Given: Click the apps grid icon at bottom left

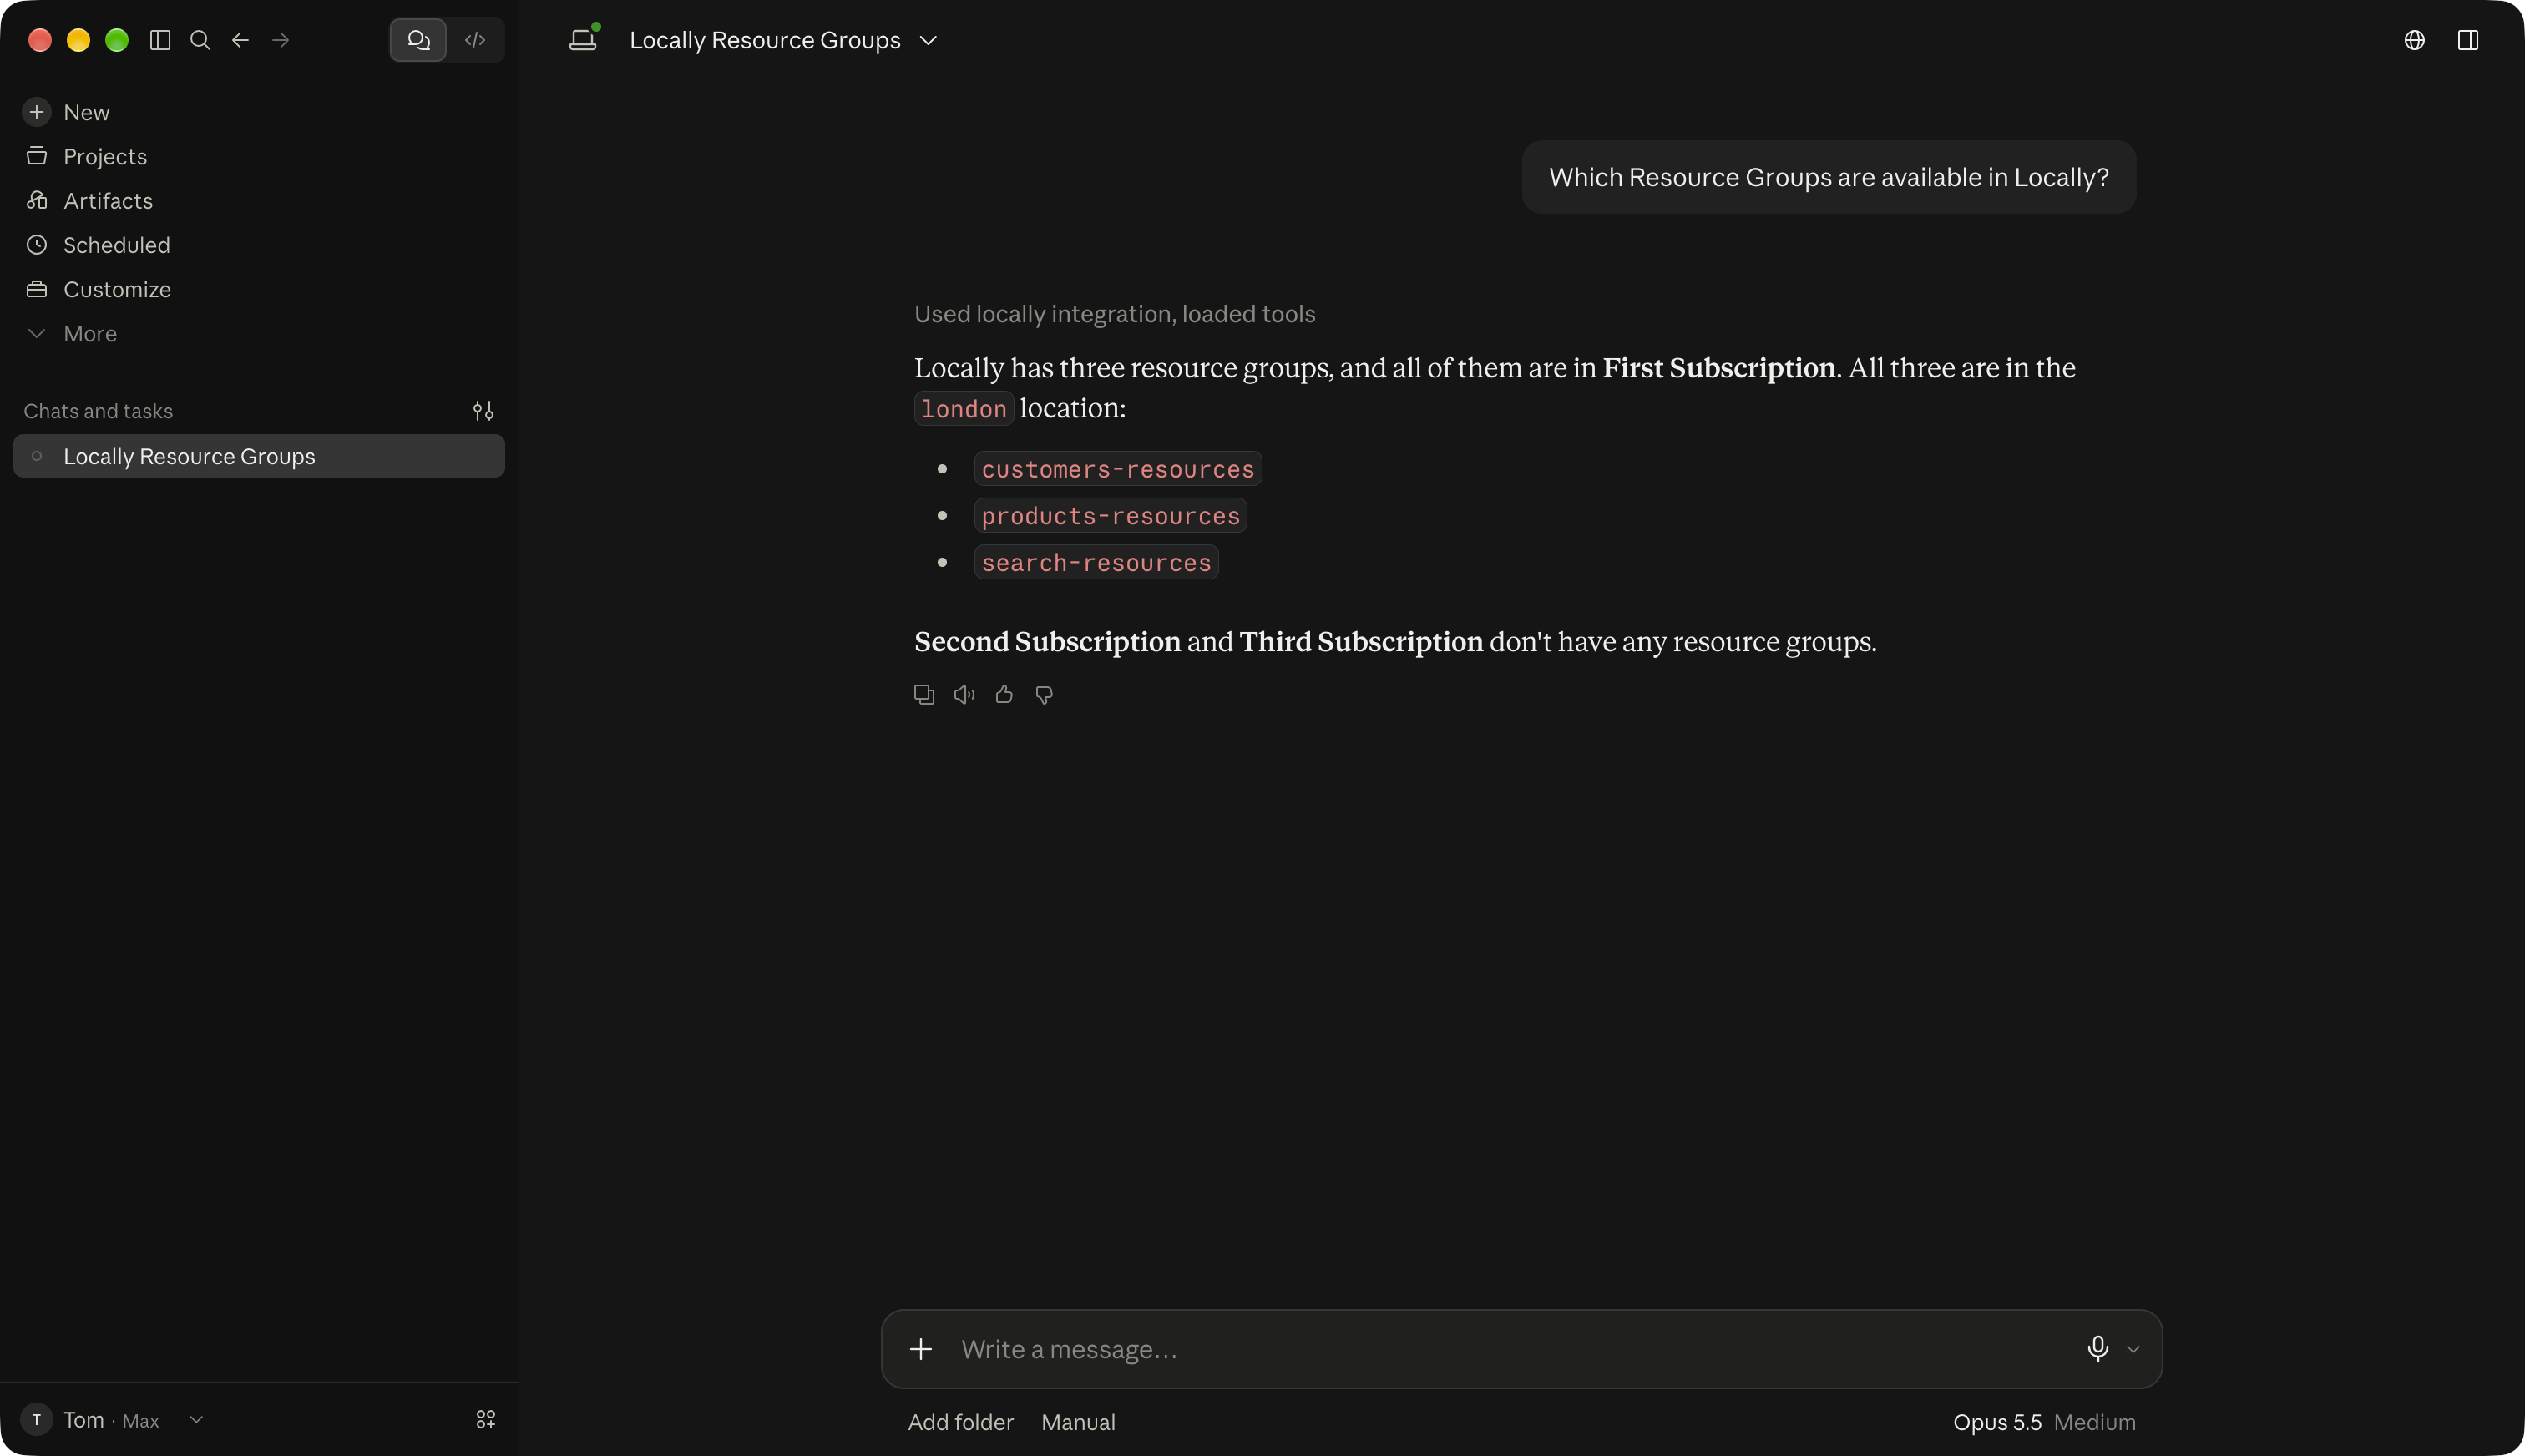Looking at the screenshot, I should pyautogui.click(x=486, y=1420).
